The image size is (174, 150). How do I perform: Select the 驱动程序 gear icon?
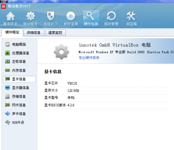click(31, 16)
